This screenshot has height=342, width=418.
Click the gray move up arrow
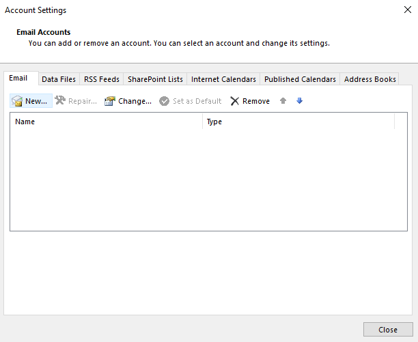coord(283,101)
